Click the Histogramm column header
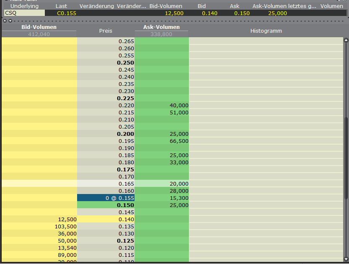 tap(266, 31)
